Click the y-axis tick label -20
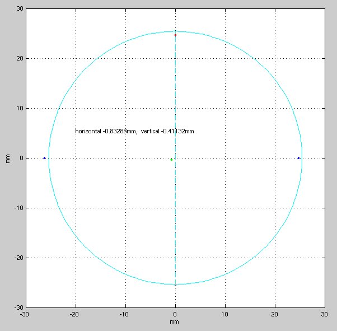The width and height of the screenshot is (337, 331). coord(18,258)
